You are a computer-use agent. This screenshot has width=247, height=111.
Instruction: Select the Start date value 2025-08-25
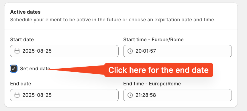click(x=37, y=51)
